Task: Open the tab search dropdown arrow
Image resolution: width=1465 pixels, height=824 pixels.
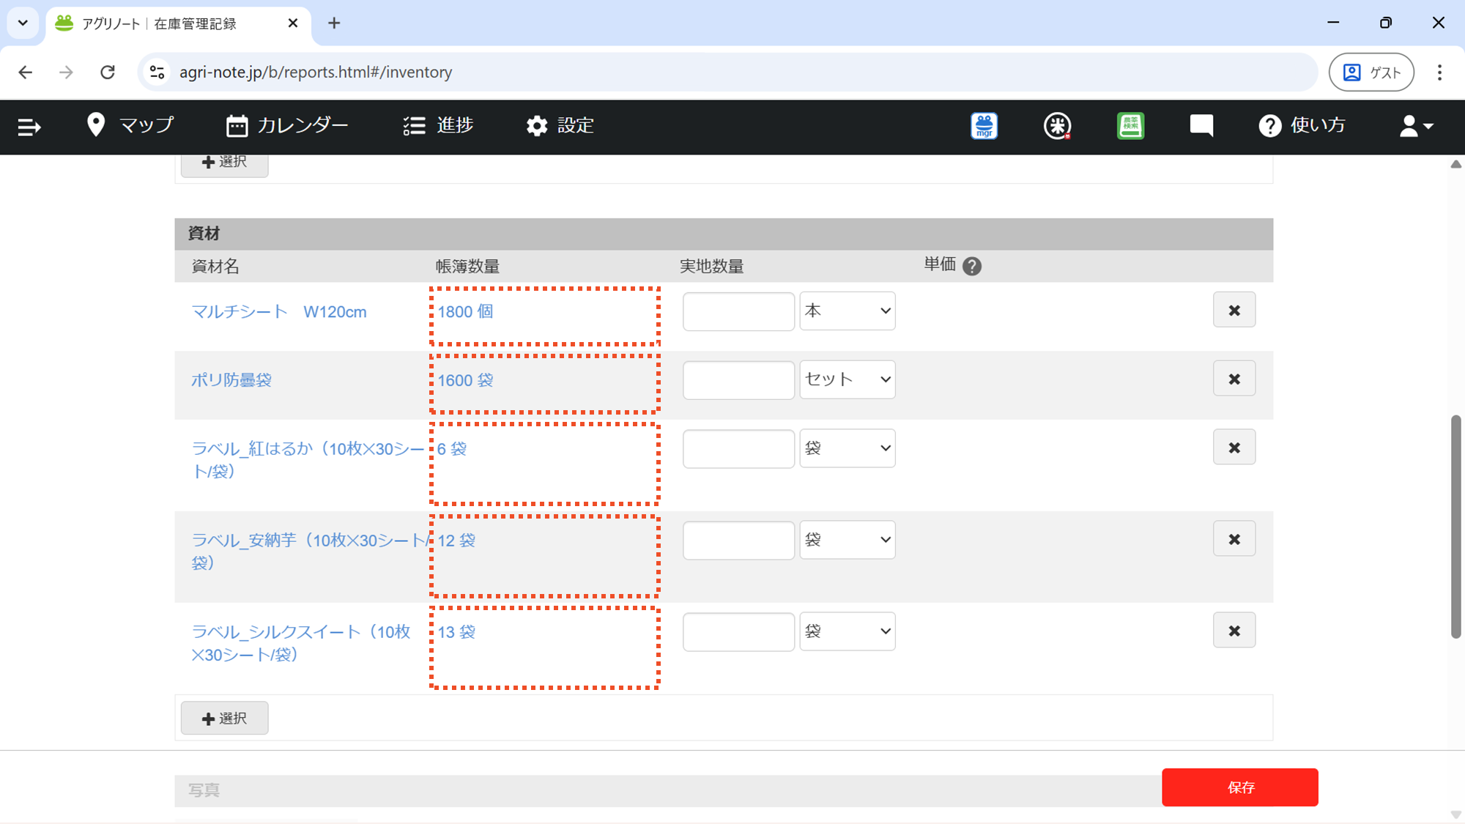Action: tap(23, 23)
